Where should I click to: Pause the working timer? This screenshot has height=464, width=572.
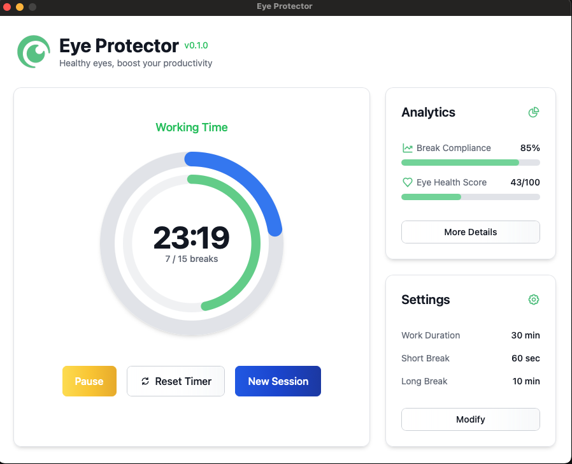tap(89, 381)
